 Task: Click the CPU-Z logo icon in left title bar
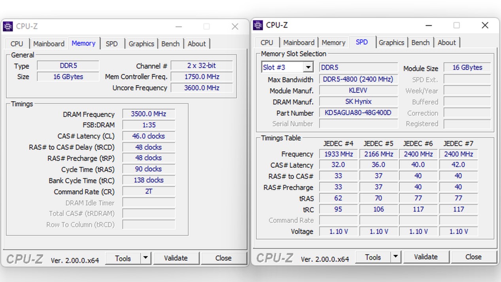click(x=8, y=26)
